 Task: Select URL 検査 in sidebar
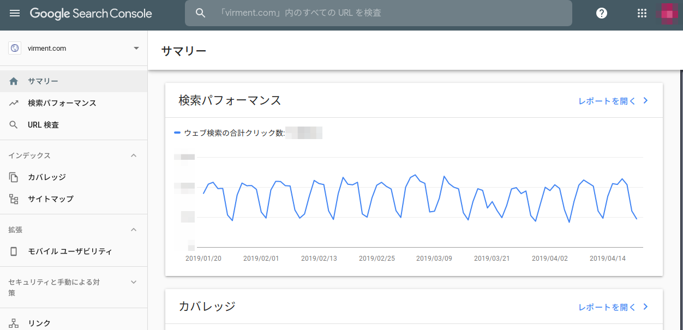point(43,125)
